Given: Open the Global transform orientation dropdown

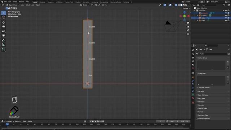Looking at the screenshot, I should point(85,5).
